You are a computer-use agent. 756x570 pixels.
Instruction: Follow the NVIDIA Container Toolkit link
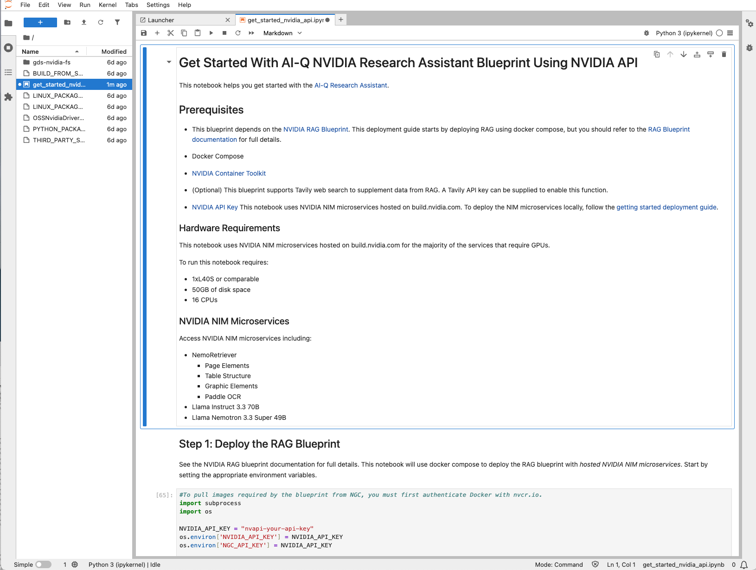coord(229,173)
